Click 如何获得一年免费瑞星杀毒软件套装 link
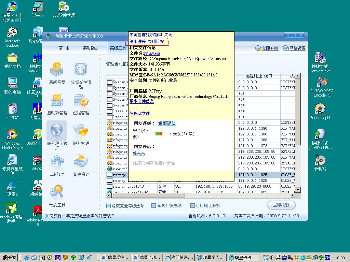The height and width of the screenshot is (262, 350). (80, 216)
